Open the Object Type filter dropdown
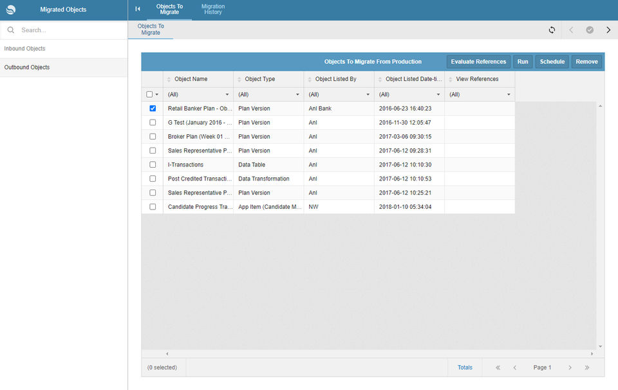Viewport: 618px width, 390px height. (268, 94)
